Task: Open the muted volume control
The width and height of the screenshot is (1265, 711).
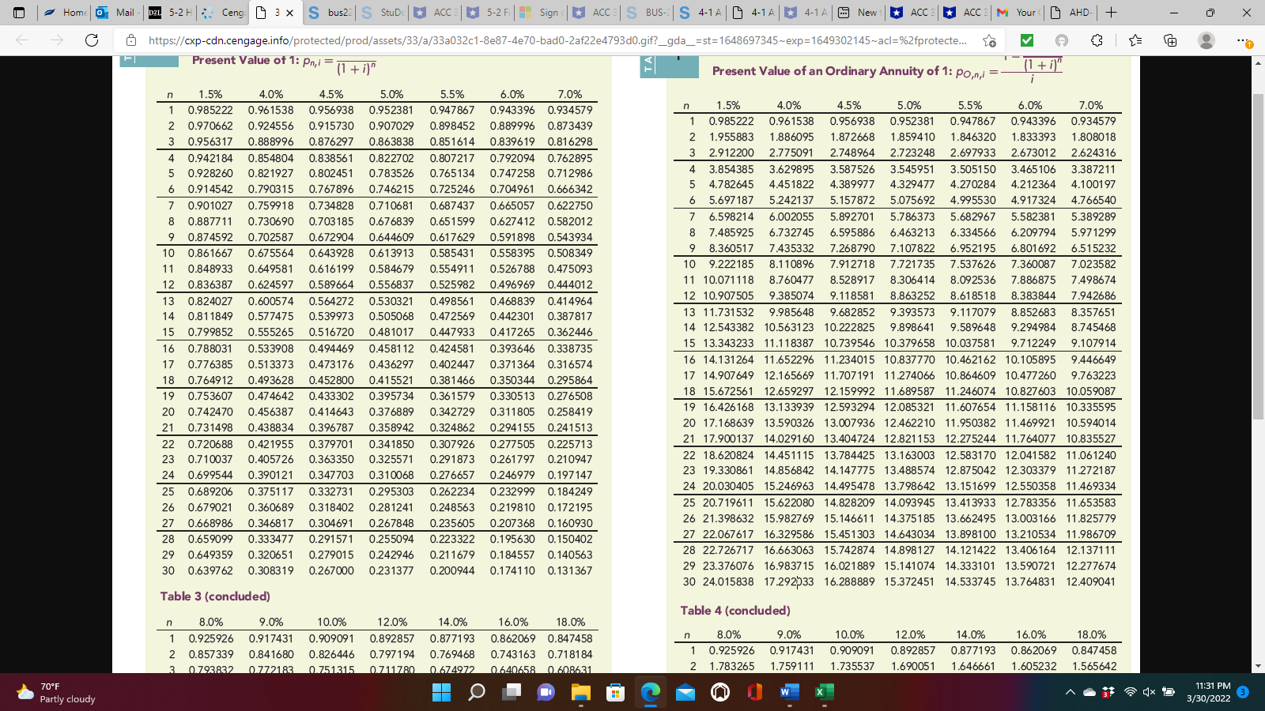Action: pos(1149,692)
